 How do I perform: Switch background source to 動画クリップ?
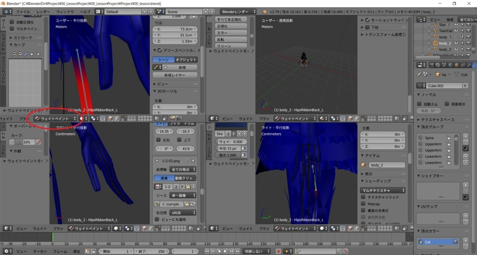(185, 178)
